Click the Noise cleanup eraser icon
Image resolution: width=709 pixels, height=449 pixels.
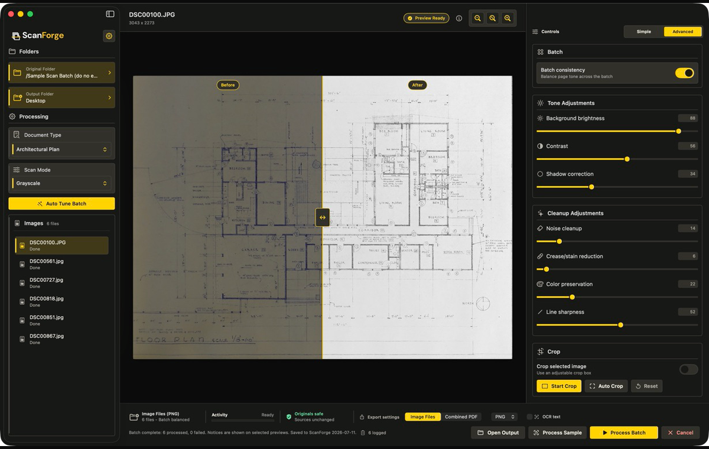540,228
